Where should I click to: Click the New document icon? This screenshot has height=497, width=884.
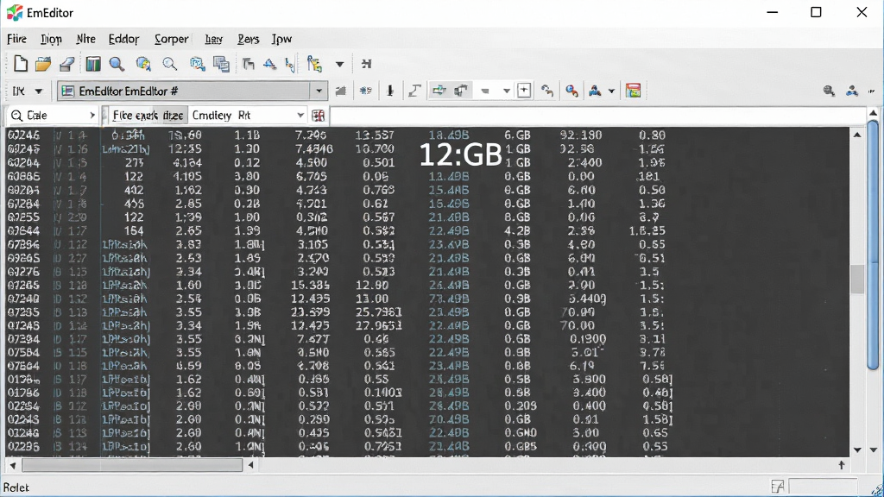[x=21, y=64]
